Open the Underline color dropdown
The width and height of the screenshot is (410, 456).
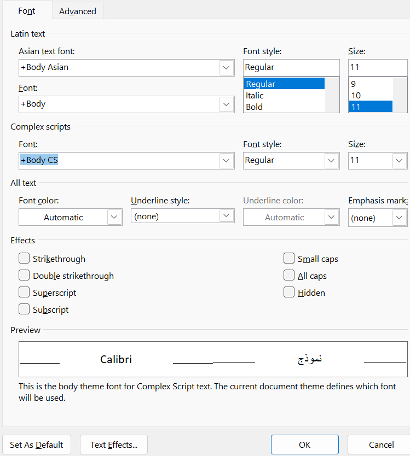tap(331, 217)
